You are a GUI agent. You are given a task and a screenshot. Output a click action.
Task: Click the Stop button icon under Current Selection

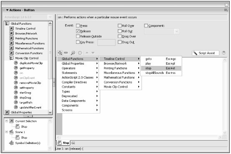pos(17,126)
